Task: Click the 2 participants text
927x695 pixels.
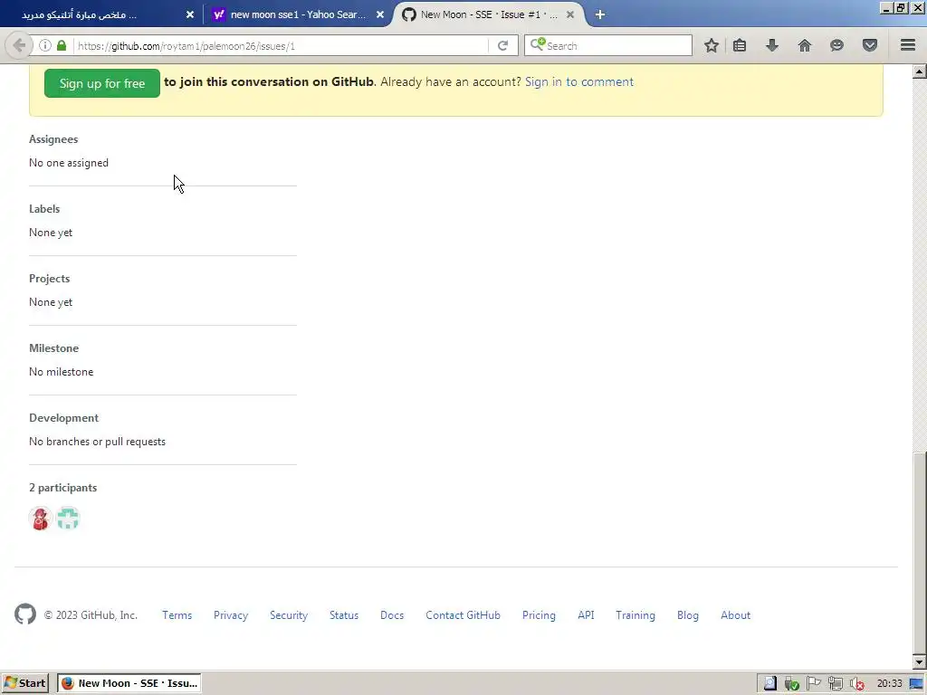Action: pyautogui.click(x=62, y=488)
